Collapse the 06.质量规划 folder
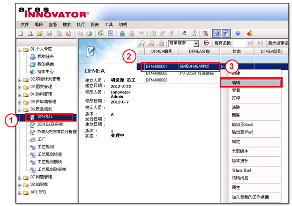 click(20, 110)
